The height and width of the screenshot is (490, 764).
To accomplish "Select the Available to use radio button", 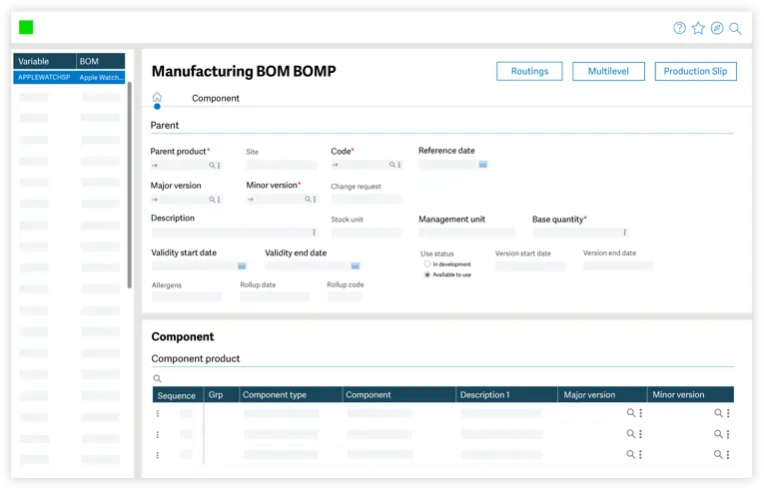I will [427, 274].
